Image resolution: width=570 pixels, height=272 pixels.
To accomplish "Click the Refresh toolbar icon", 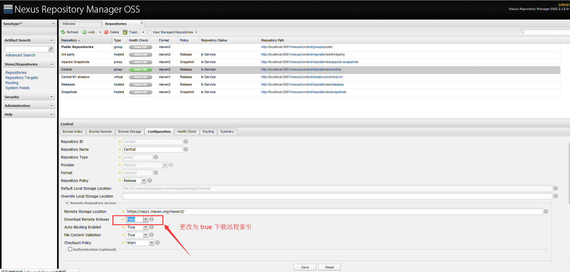I will [x=63, y=32].
